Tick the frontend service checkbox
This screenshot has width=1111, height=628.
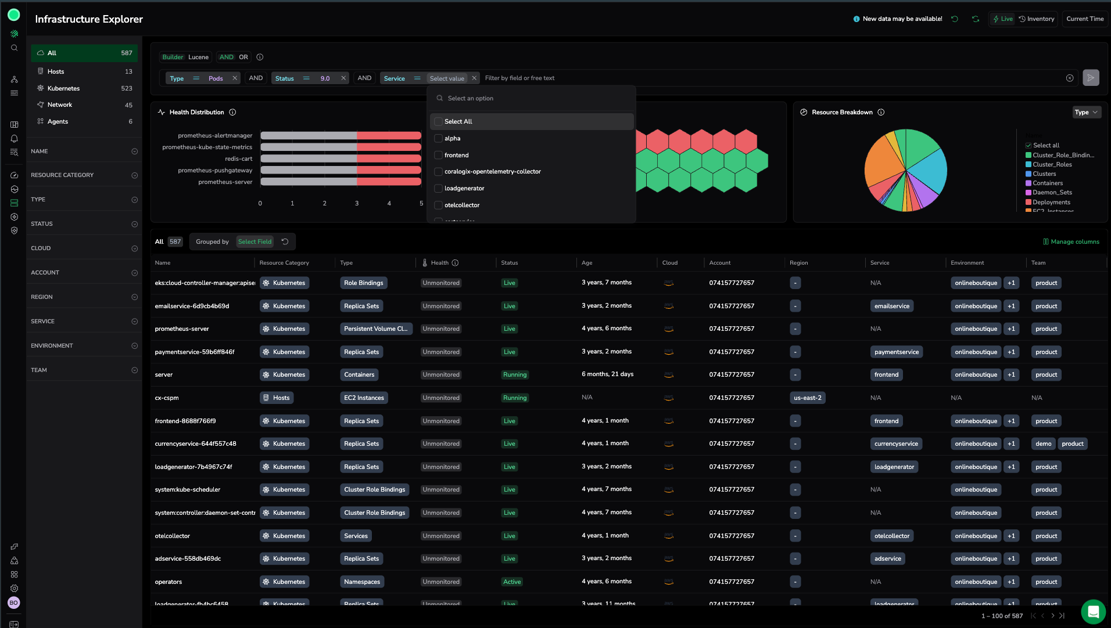coord(439,156)
